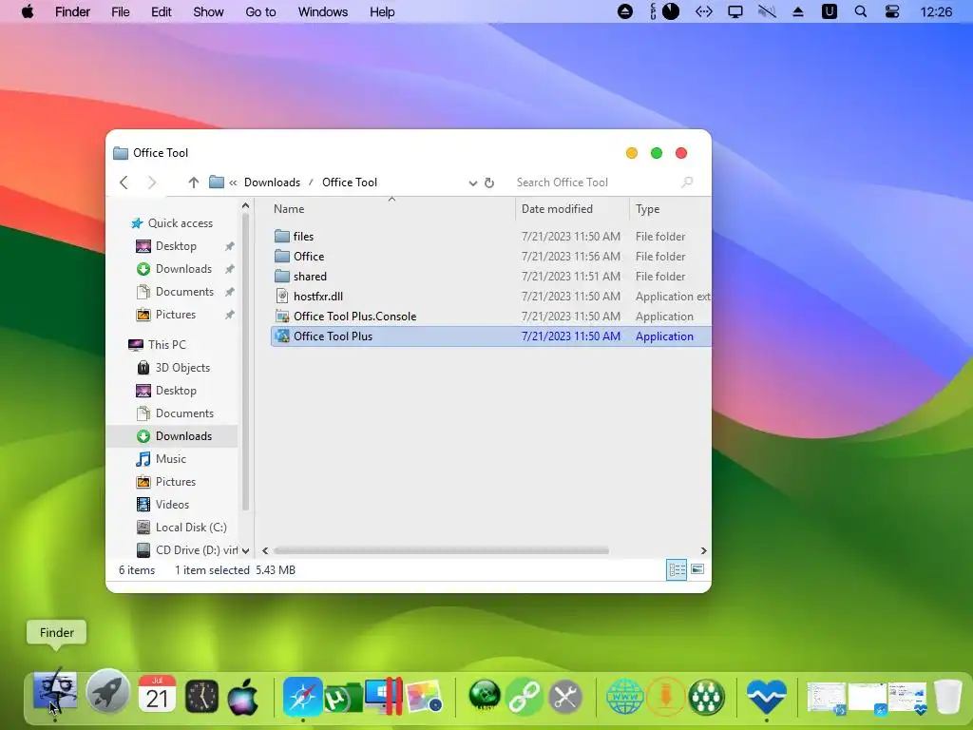Open the Go to menu
The width and height of the screenshot is (973, 730).
[x=260, y=11]
